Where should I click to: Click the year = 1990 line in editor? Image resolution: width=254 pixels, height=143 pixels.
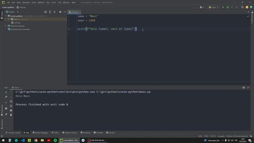(87, 20)
